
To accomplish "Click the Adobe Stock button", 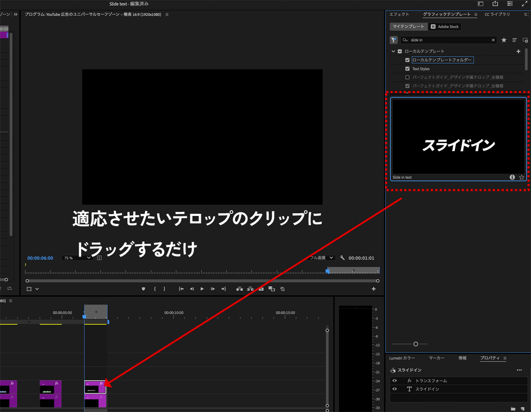I will click(x=445, y=27).
